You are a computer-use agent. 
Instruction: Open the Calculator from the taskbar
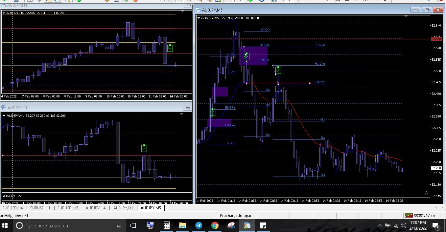click(x=166, y=225)
